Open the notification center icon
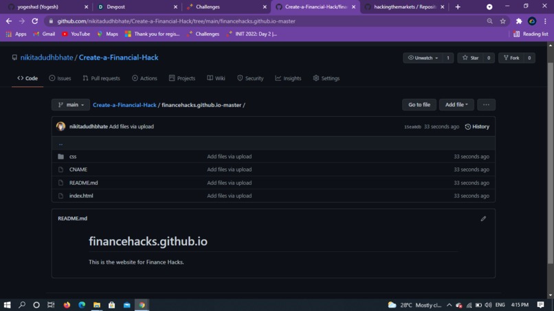The image size is (554, 311). 540,305
